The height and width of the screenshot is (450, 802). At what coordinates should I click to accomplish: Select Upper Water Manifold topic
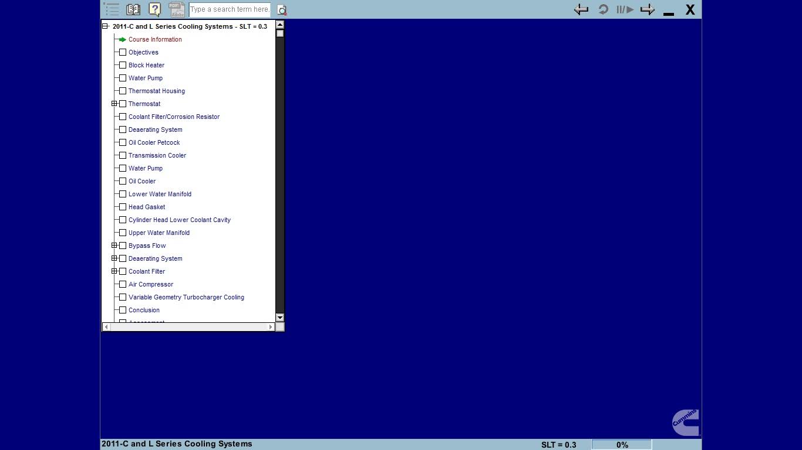tap(159, 233)
